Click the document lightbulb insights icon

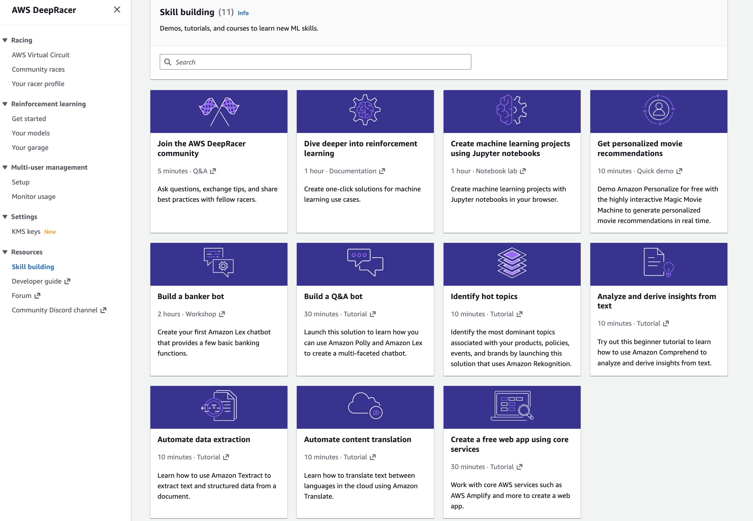click(x=659, y=263)
